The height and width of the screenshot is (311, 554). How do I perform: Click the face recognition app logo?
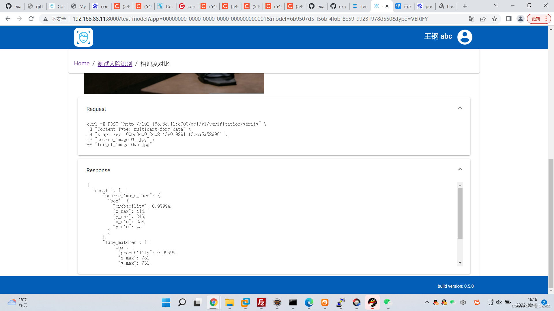point(83,37)
